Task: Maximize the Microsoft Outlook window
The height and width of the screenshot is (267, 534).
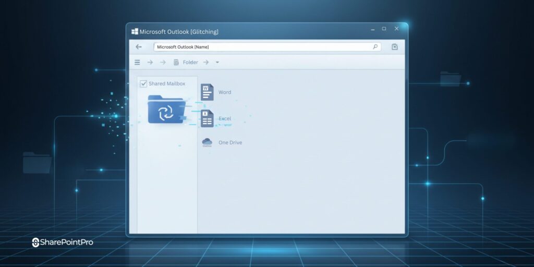Action: pyautogui.click(x=384, y=29)
